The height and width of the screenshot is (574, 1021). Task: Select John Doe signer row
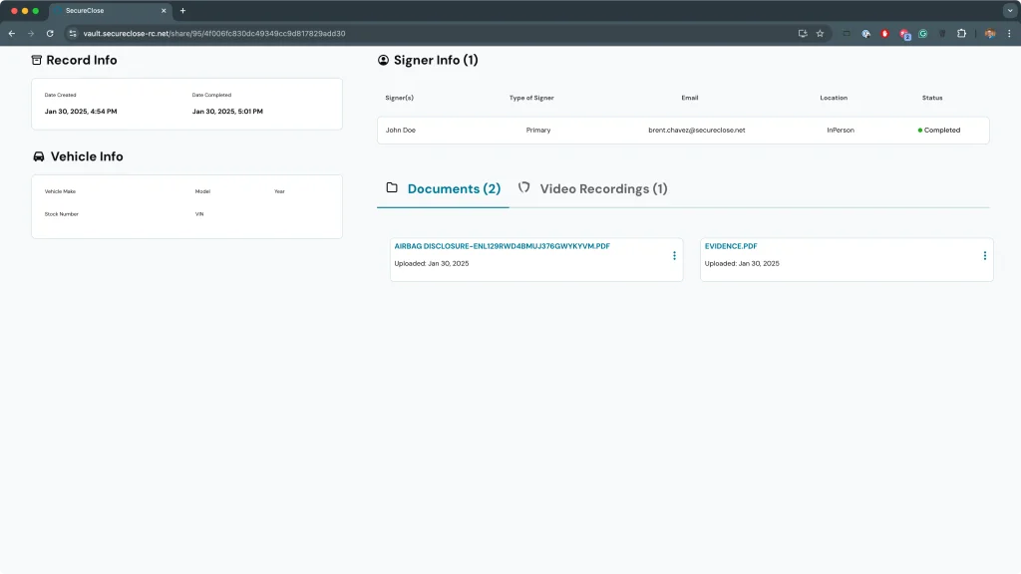pos(683,131)
